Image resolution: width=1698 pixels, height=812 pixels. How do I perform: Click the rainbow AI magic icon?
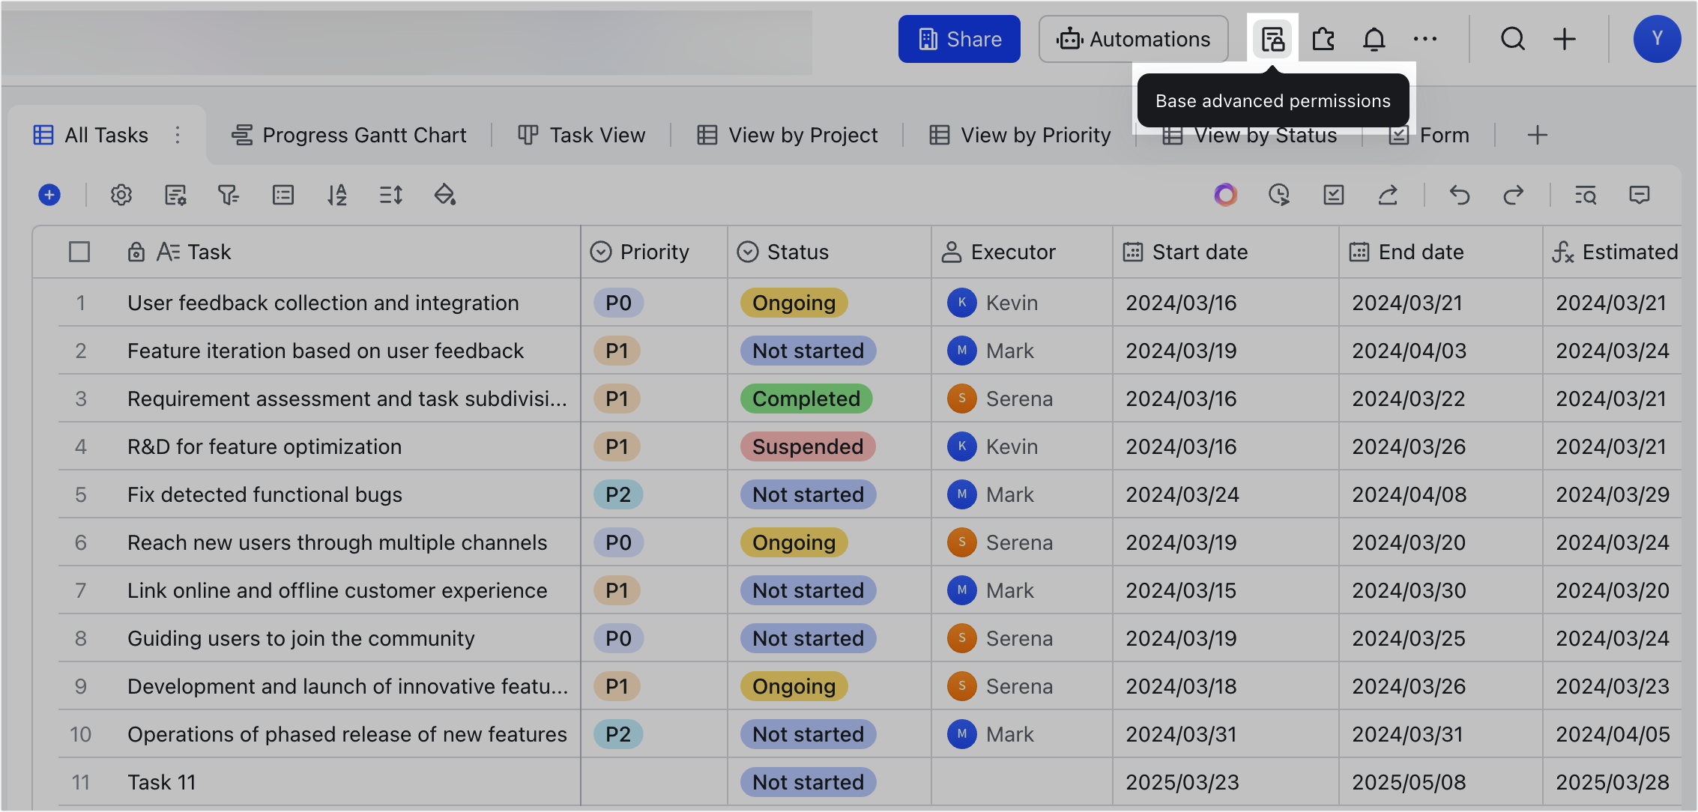click(1225, 195)
